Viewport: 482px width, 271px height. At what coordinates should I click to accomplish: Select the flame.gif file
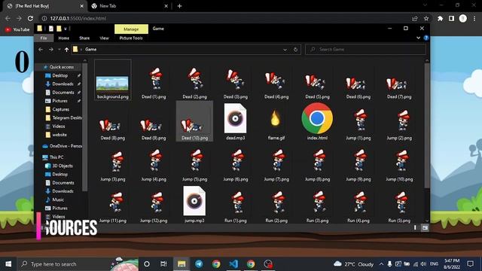tap(276, 119)
